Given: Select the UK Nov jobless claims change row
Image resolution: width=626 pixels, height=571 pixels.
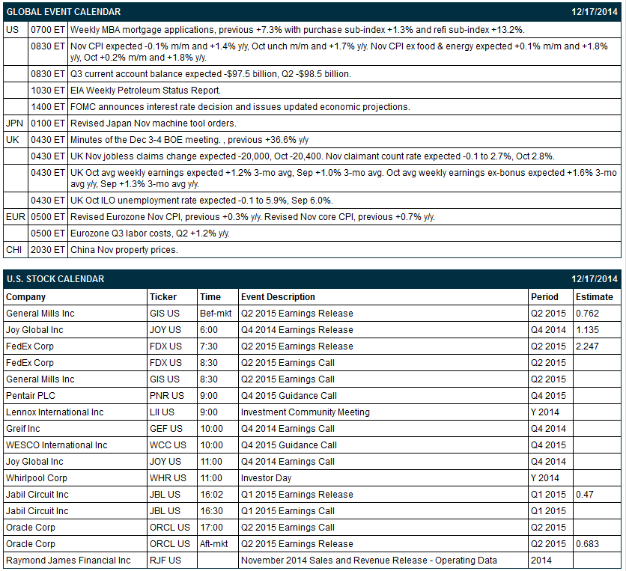Looking at the screenshot, I should pyautogui.click(x=312, y=156).
